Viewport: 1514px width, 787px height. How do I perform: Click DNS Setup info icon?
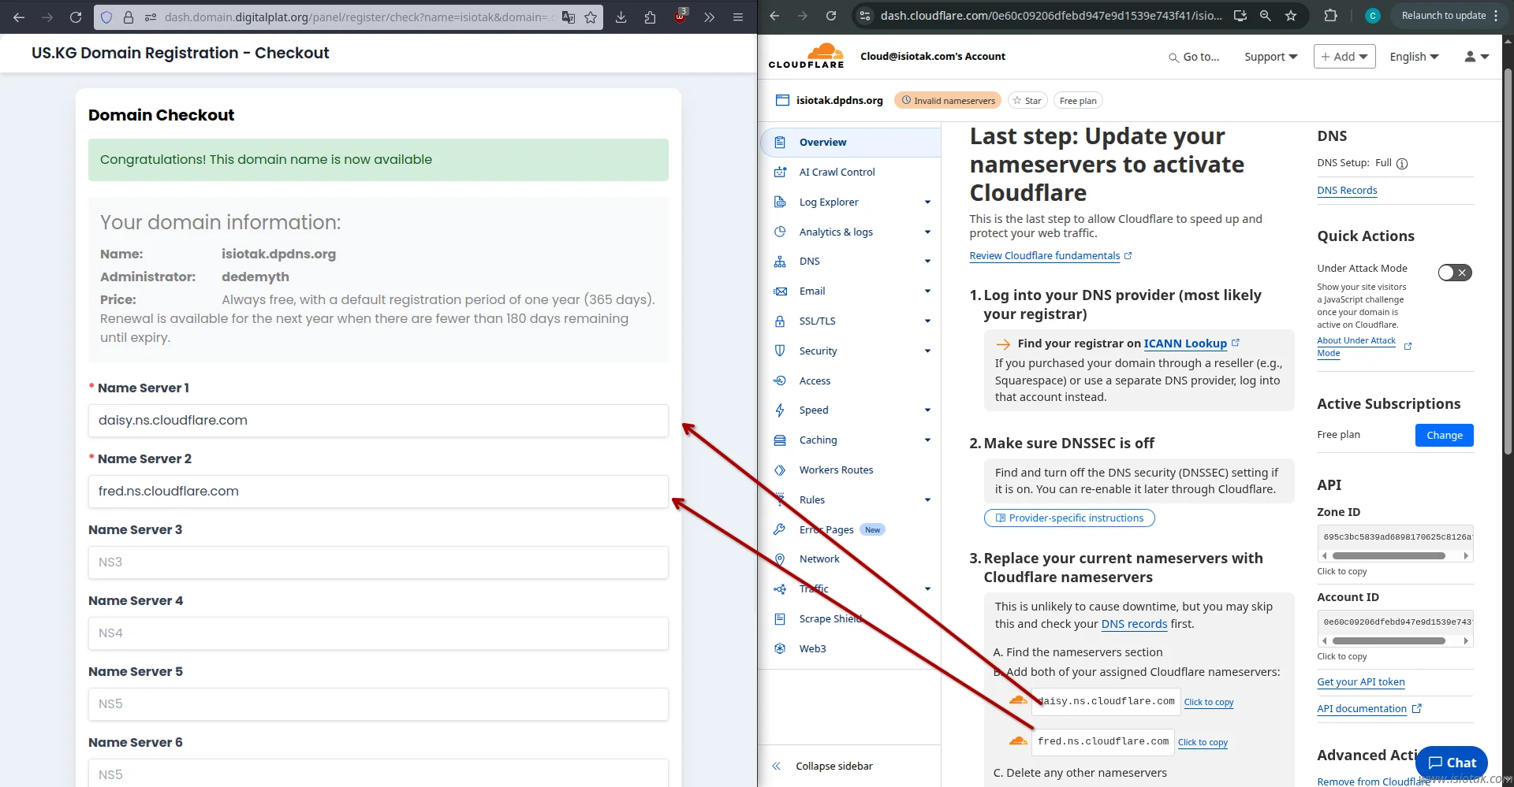coord(1402,164)
